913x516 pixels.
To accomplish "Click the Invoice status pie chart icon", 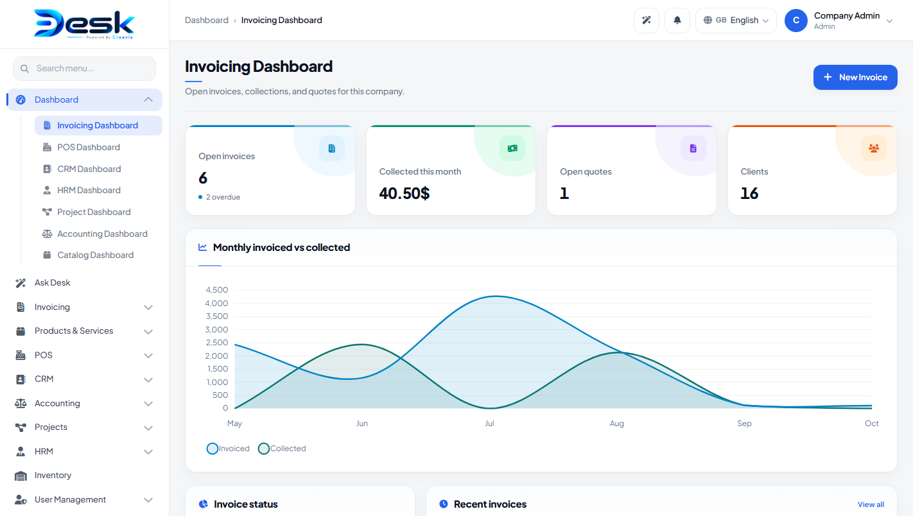I will [x=203, y=504].
